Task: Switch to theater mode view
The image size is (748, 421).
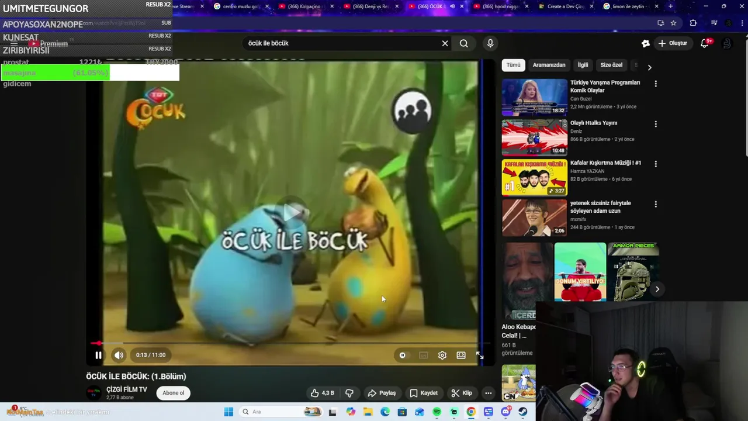Action: pyautogui.click(x=461, y=355)
